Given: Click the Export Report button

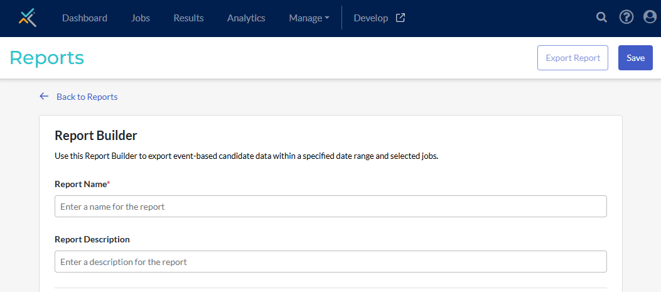Looking at the screenshot, I should point(572,58).
